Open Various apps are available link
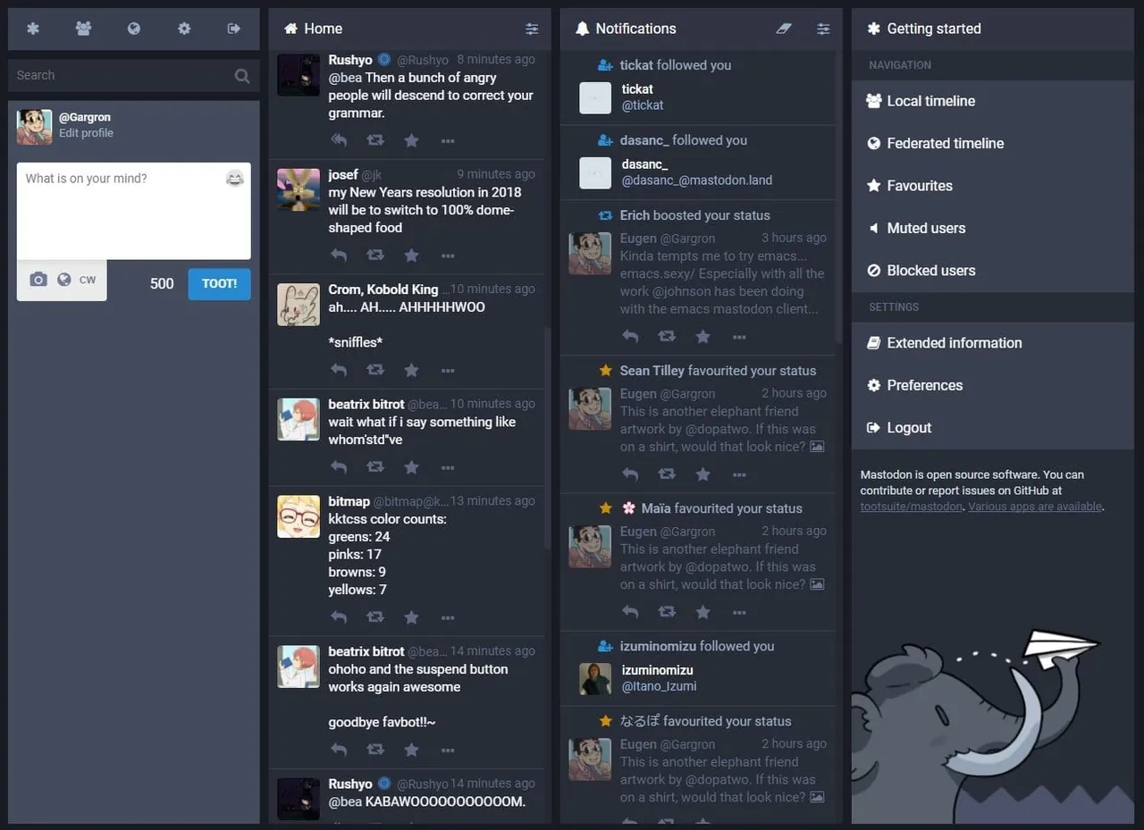Screen dimensions: 1144x830 (x=1035, y=507)
